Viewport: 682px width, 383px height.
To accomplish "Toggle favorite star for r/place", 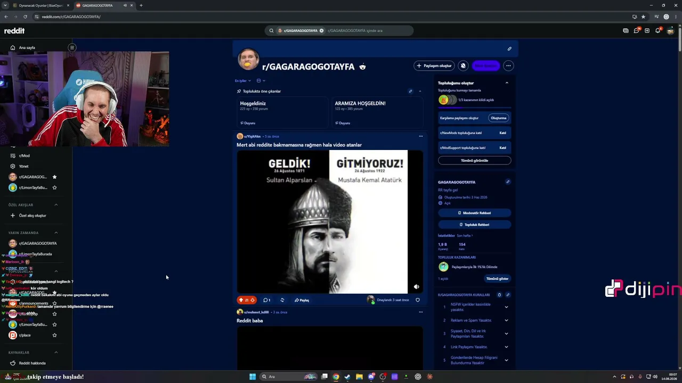I will coord(54,335).
